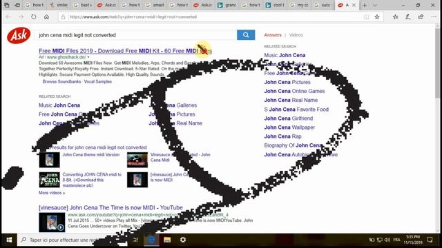Click Music John Cena in left related search
442x248 pixels.
[59, 105]
